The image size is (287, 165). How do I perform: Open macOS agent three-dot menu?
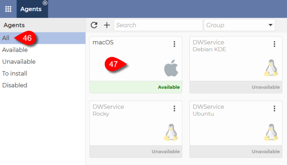point(174,44)
